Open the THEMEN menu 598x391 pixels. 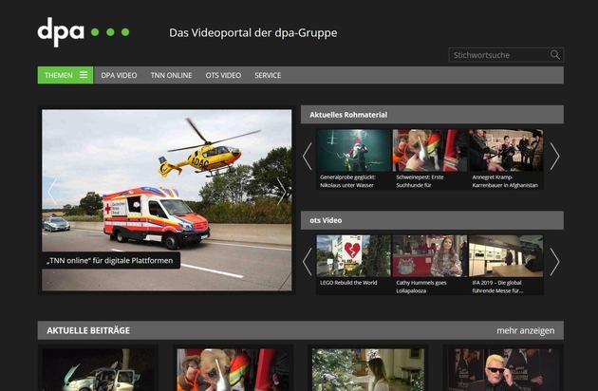click(x=65, y=75)
